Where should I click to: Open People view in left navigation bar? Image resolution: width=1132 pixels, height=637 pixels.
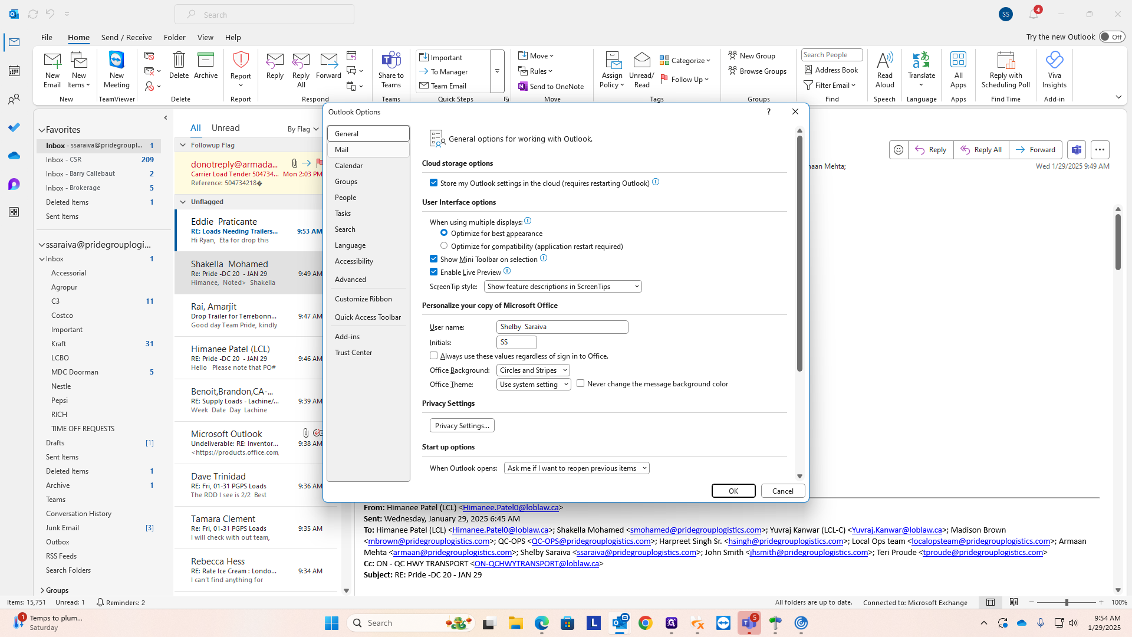[x=14, y=99]
